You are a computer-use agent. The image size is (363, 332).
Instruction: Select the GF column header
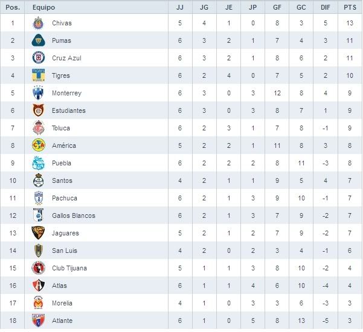point(277,7)
